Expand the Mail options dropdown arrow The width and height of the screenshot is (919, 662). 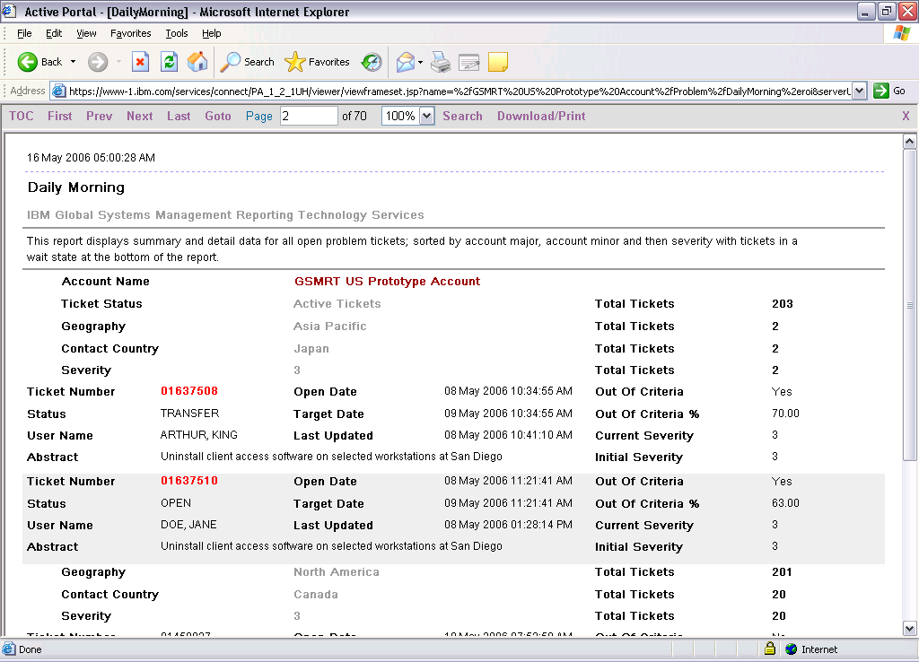(x=420, y=62)
